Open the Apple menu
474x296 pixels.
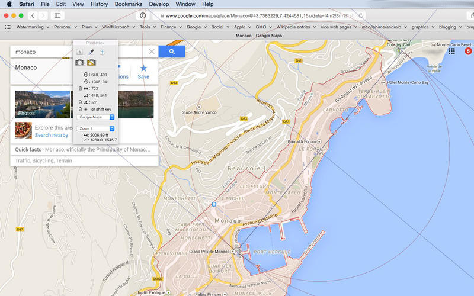click(9, 4)
